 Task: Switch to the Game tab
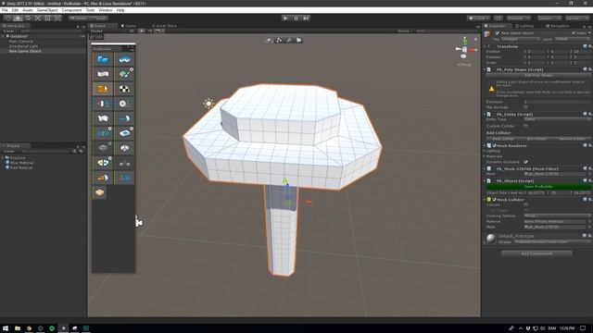129,26
